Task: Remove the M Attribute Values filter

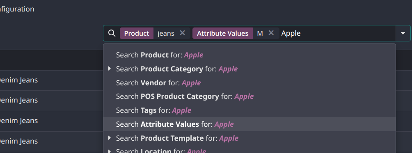Action: (271, 33)
